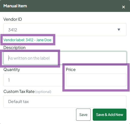Click Save & Add New button
Viewport: 130px width, 124px height.
(x=110, y=115)
